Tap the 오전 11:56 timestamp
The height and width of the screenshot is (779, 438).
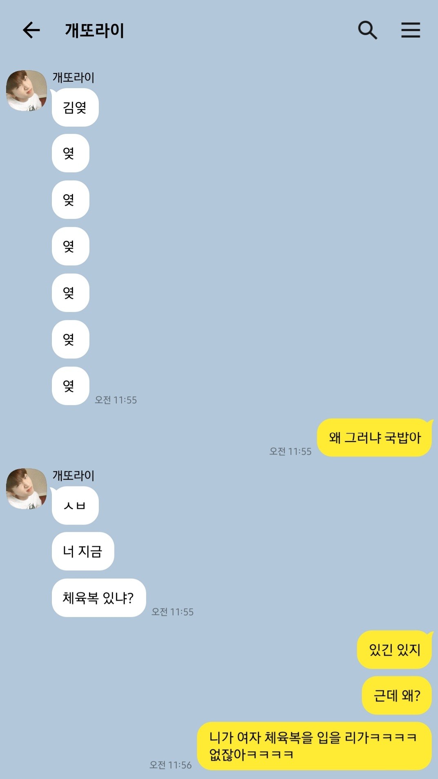click(x=170, y=765)
